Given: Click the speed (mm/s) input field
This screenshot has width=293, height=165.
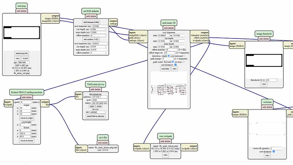Looking at the screenshot, I should tap(26, 102).
